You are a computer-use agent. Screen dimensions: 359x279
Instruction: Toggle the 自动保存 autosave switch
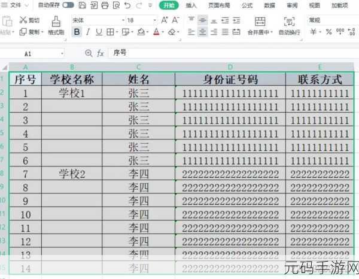coord(68,5)
